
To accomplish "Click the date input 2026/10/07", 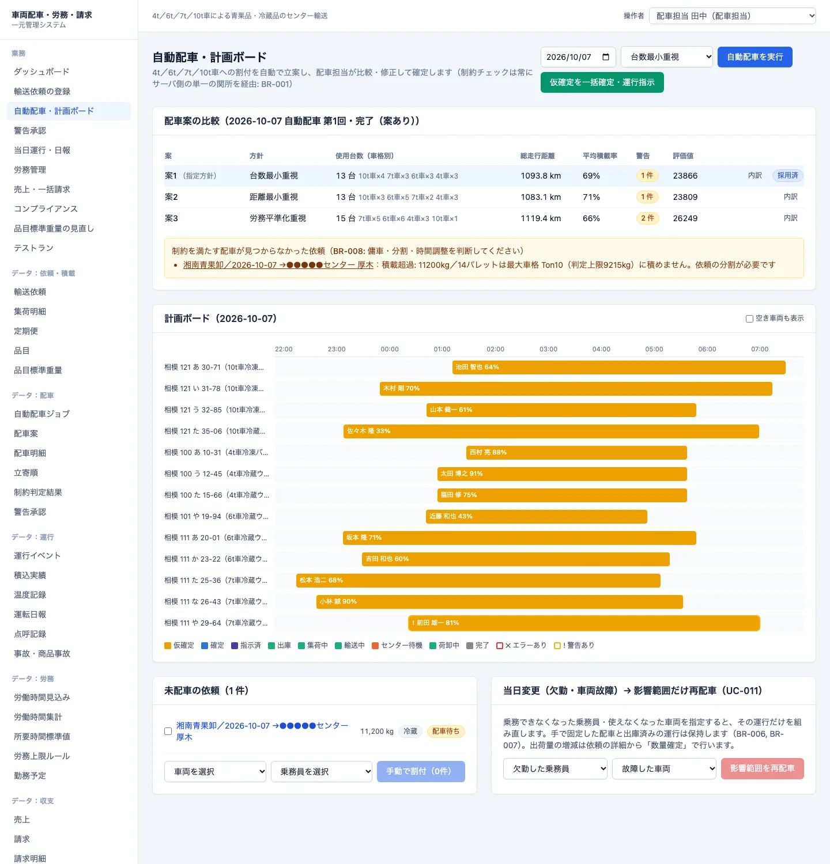I will [x=578, y=57].
